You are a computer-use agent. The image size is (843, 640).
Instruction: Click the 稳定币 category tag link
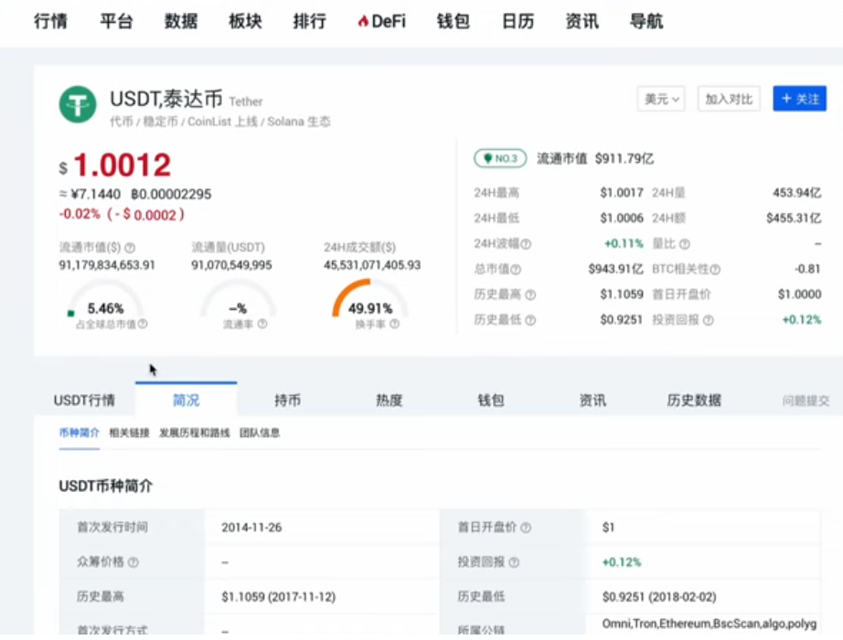click(x=160, y=122)
